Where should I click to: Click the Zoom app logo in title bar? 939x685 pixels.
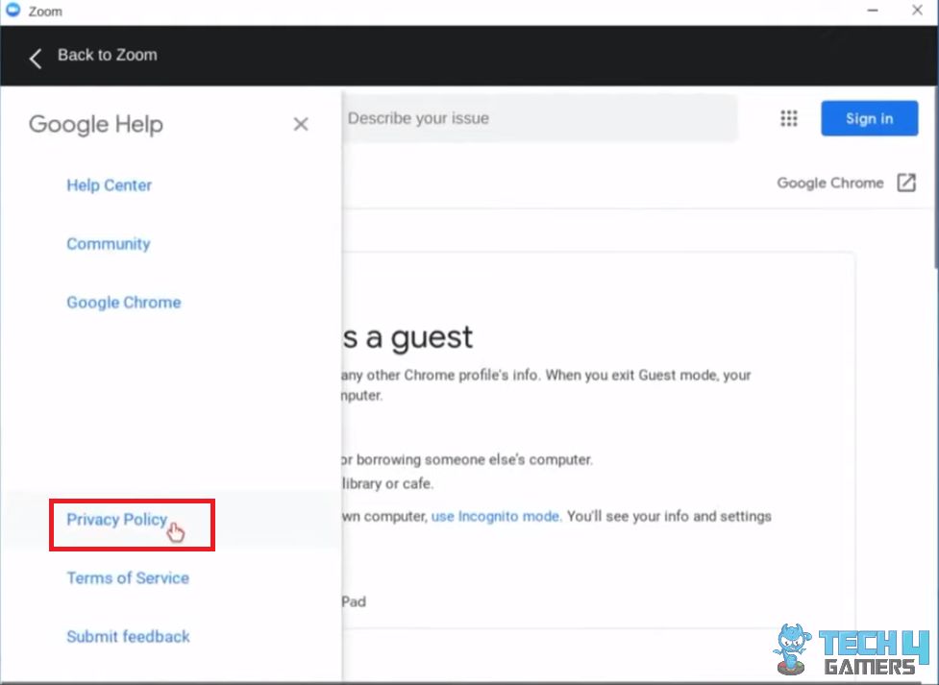(12, 11)
